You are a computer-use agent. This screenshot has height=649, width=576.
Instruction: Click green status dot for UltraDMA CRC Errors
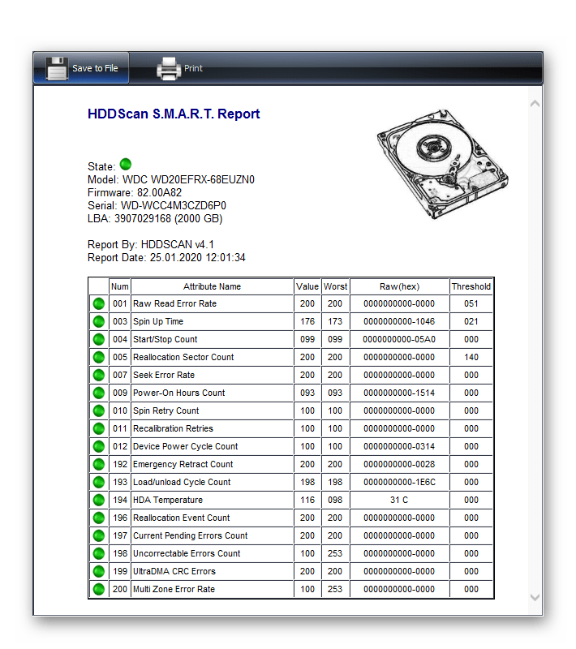[x=99, y=571]
